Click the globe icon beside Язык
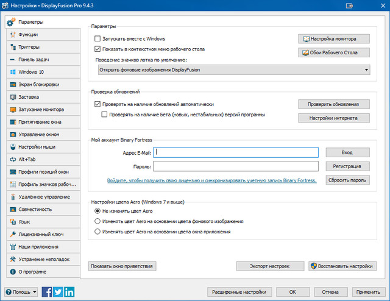This screenshot has height=301, width=390. coord(12,222)
